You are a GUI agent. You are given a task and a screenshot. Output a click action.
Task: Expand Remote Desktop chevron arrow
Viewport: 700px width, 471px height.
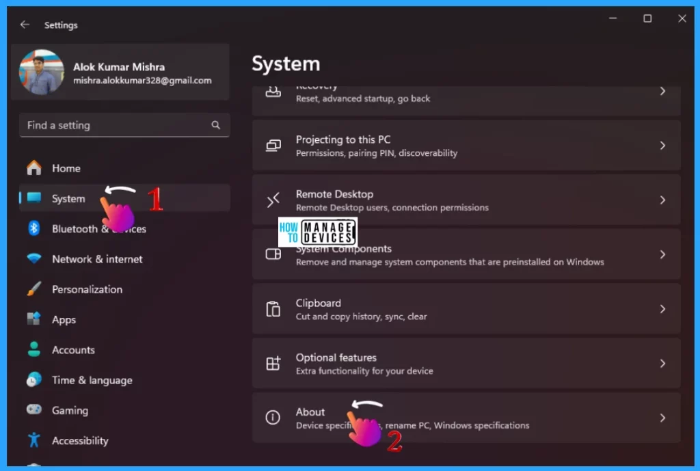click(662, 200)
